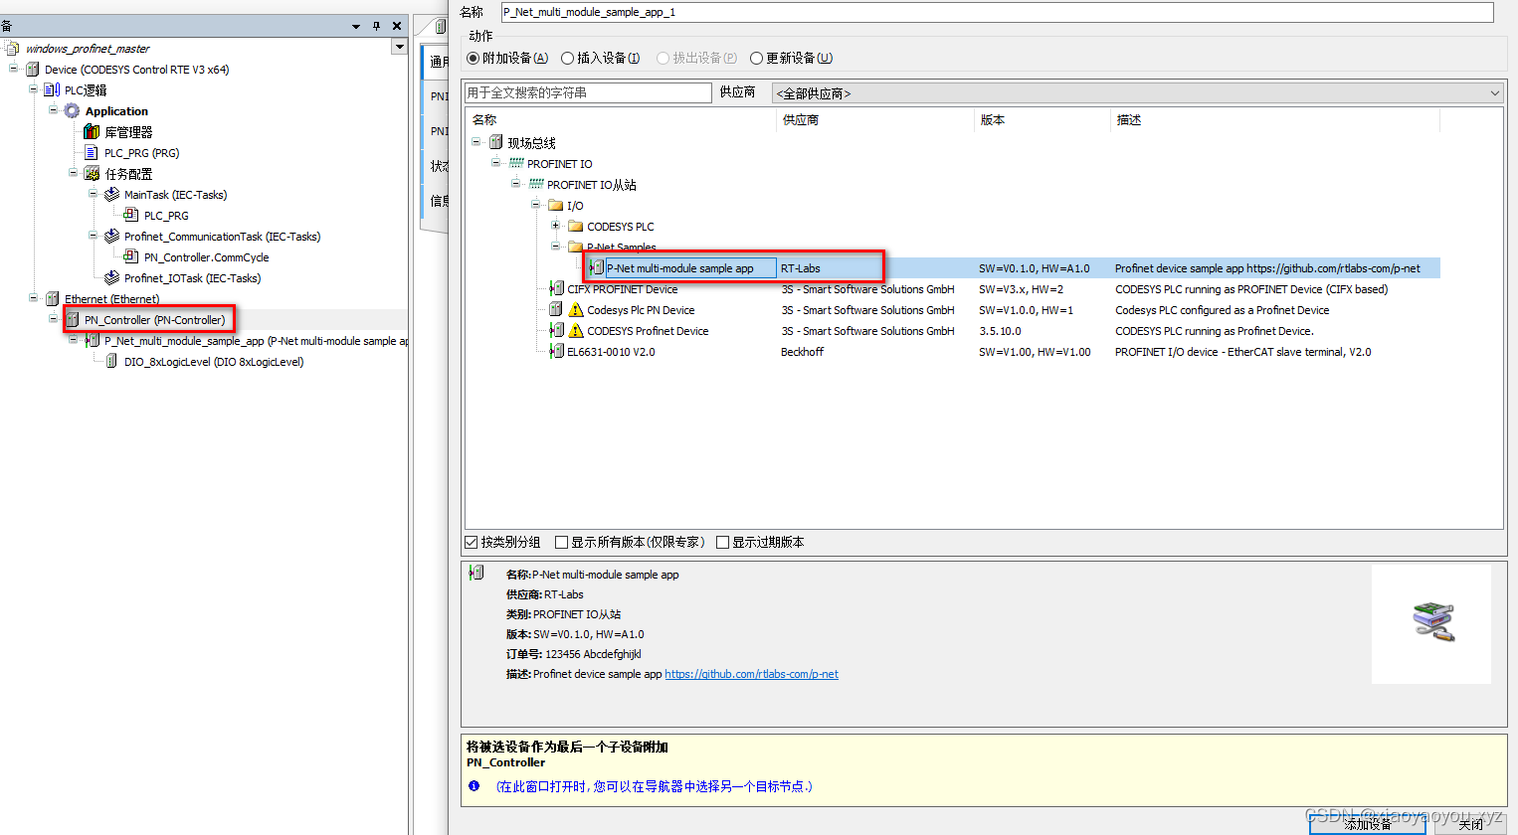
Task: Open the 供应商 vendor dropdown
Action: point(1138,93)
